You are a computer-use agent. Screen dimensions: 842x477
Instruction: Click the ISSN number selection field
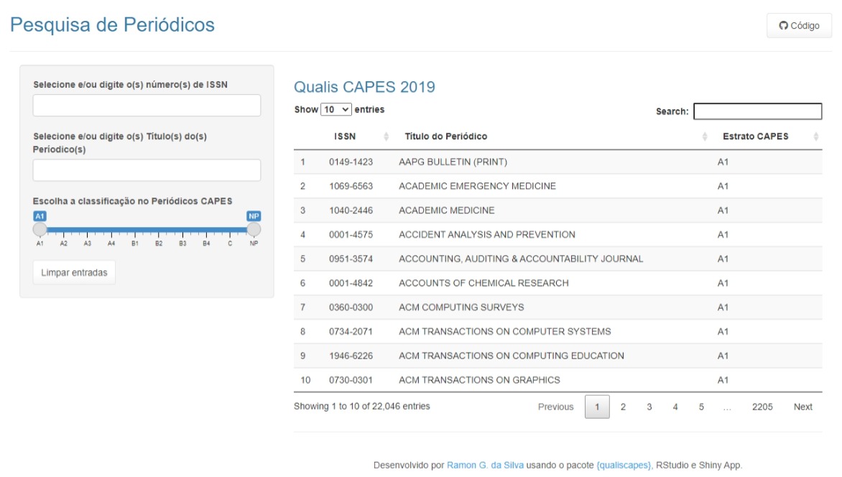coord(147,106)
